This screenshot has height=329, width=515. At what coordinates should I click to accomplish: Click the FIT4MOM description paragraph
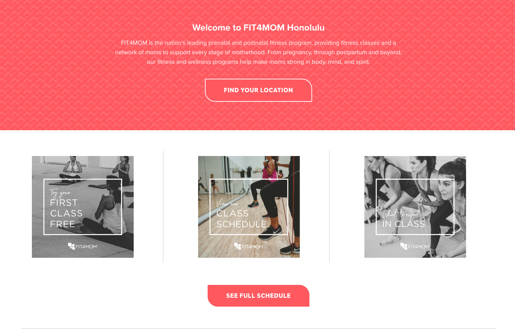[x=258, y=52]
